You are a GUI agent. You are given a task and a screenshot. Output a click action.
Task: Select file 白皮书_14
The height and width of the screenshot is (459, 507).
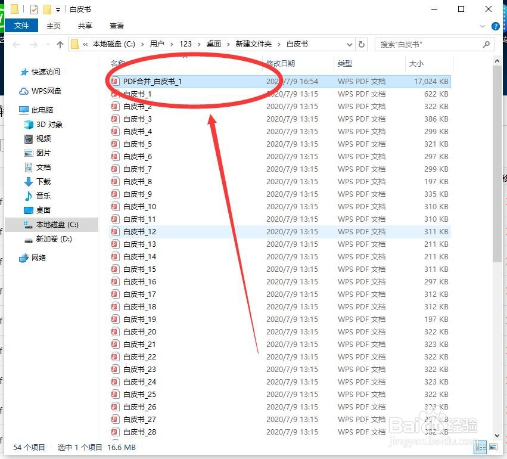tap(280, 256)
